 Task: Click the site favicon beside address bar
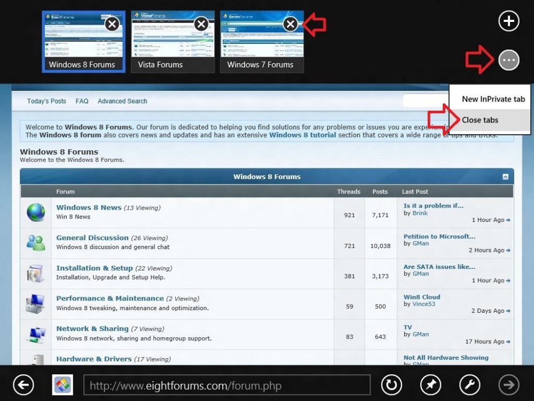tap(62, 385)
